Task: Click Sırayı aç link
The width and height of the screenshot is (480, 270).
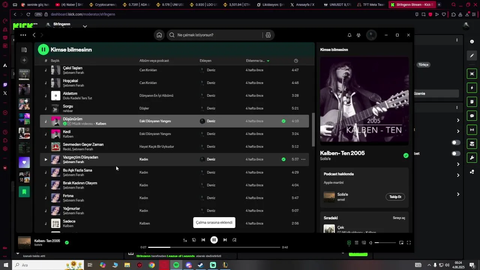Action: [x=399, y=218]
